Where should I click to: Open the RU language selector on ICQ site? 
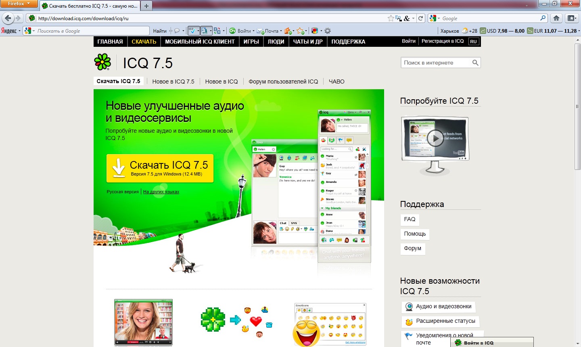(474, 41)
